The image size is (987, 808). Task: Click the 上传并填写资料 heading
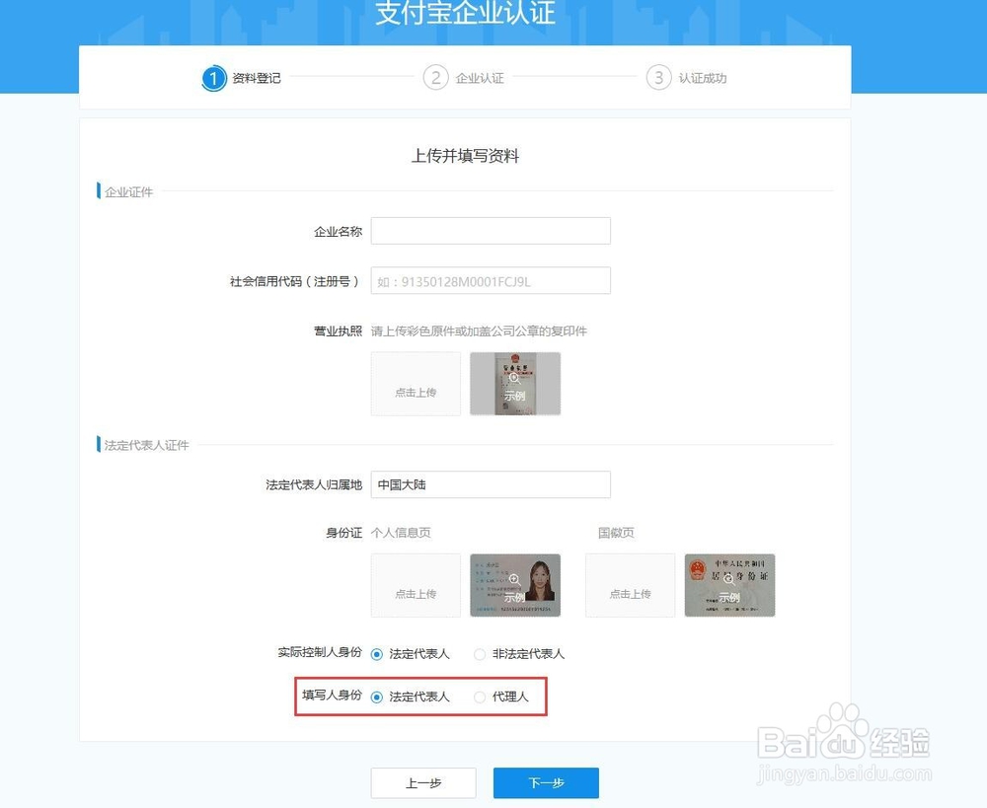pyautogui.click(x=465, y=156)
